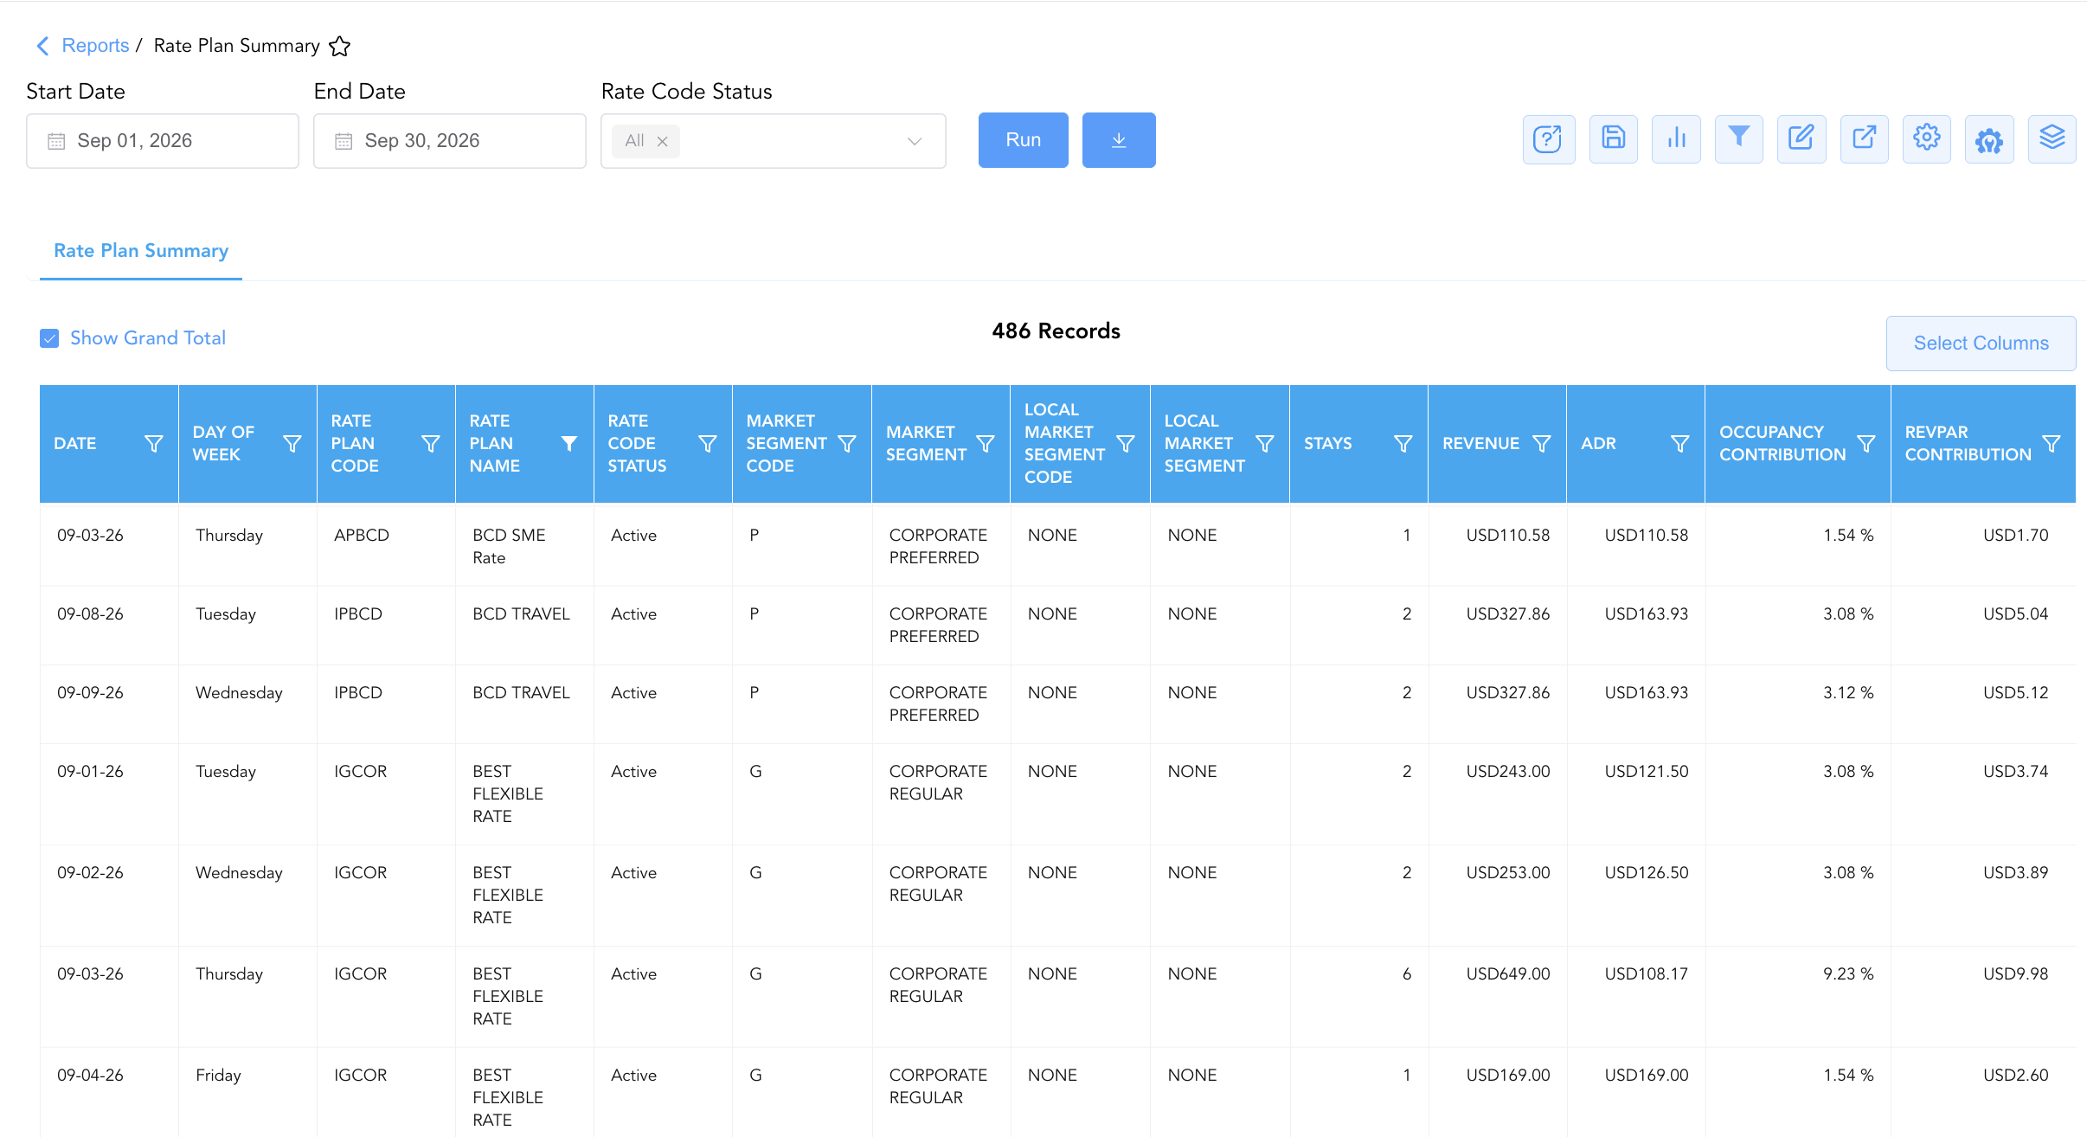This screenshot has width=2087, height=1137.
Task: Filter the LOCAL MARKET SEGMENT CODE column
Action: (x=1126, y=444)
